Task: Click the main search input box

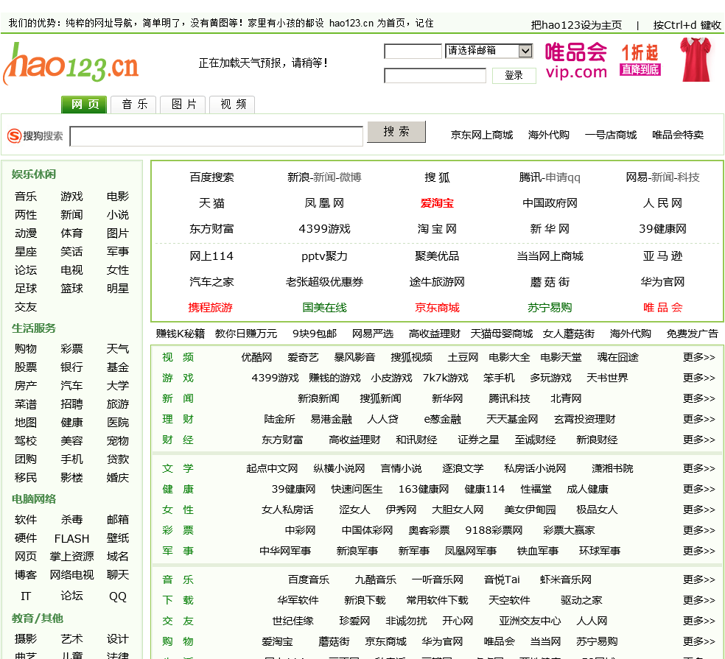Action: pyautogui.click(x=217, y=136)
